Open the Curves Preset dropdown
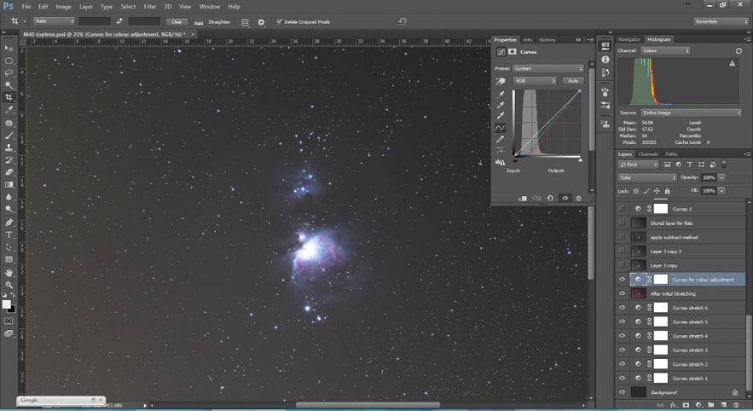This screenshot has height=411, width=753. tap(548, 69)
